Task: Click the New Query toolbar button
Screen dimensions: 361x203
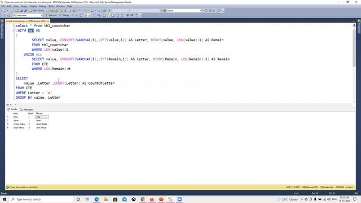Action: pos(36,11)
